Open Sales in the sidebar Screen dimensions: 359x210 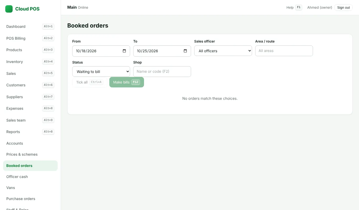[x=30, y=73]
